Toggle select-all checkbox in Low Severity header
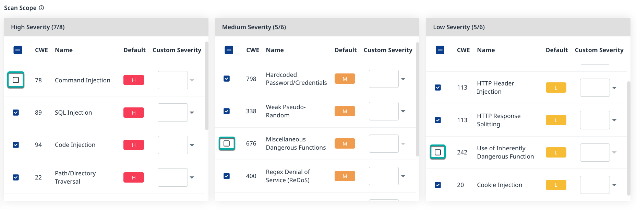Image resolution: width=637 pixels, height=209 pixels. 440,50
